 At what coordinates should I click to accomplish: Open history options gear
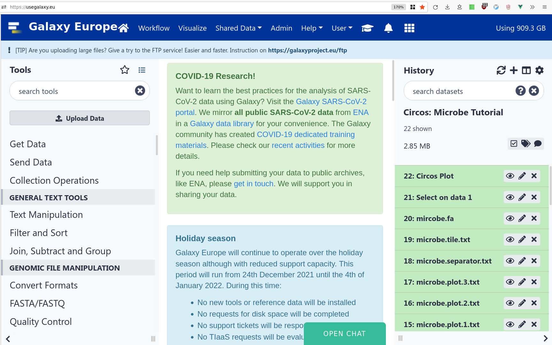[539, 70]
